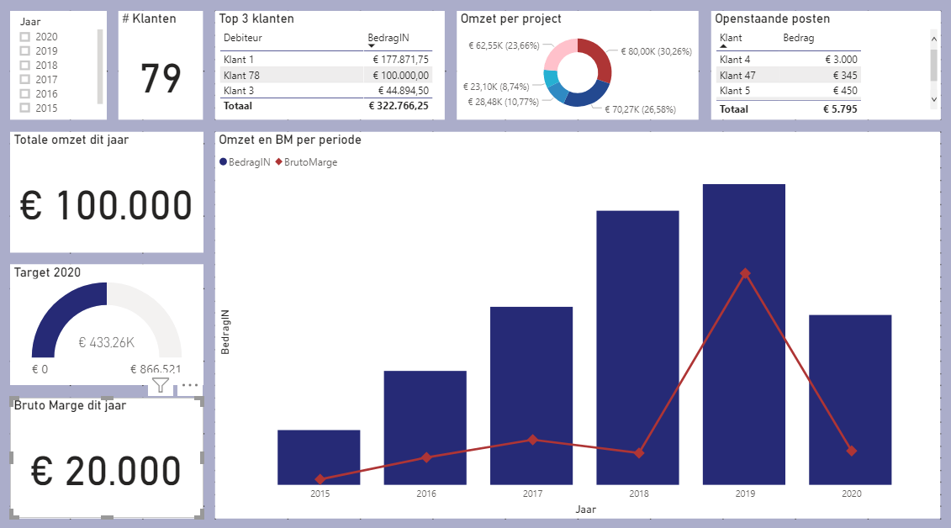Click the 2020 BrutoMarge line marker
The width and height of the screenshot is (951, 528).
tap(852, 451)
